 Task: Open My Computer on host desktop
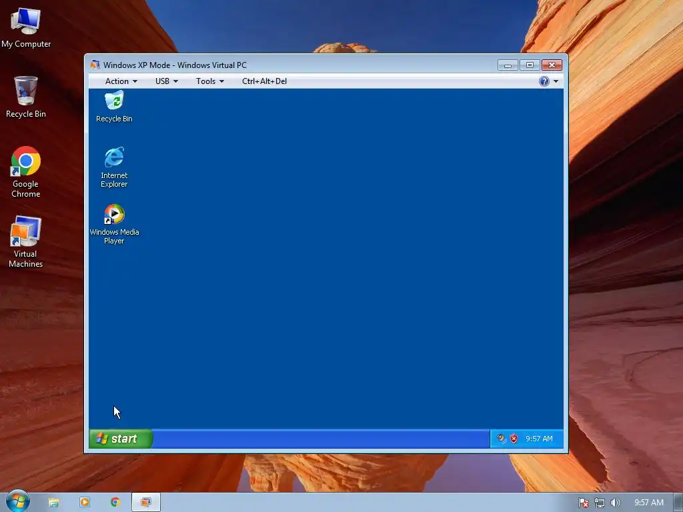tap(26, 28)
